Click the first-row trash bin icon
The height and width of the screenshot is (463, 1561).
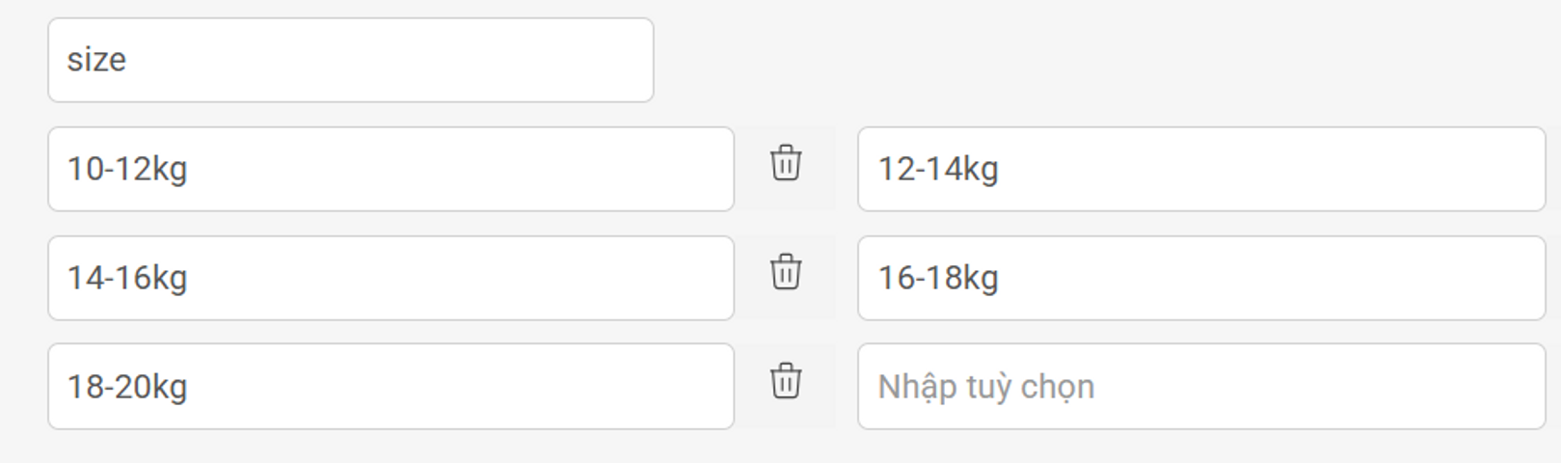[785, 163]
